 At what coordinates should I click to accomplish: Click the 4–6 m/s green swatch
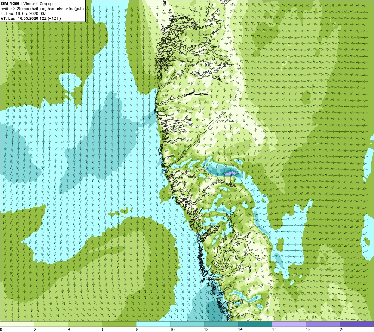(x=85, y=324)
